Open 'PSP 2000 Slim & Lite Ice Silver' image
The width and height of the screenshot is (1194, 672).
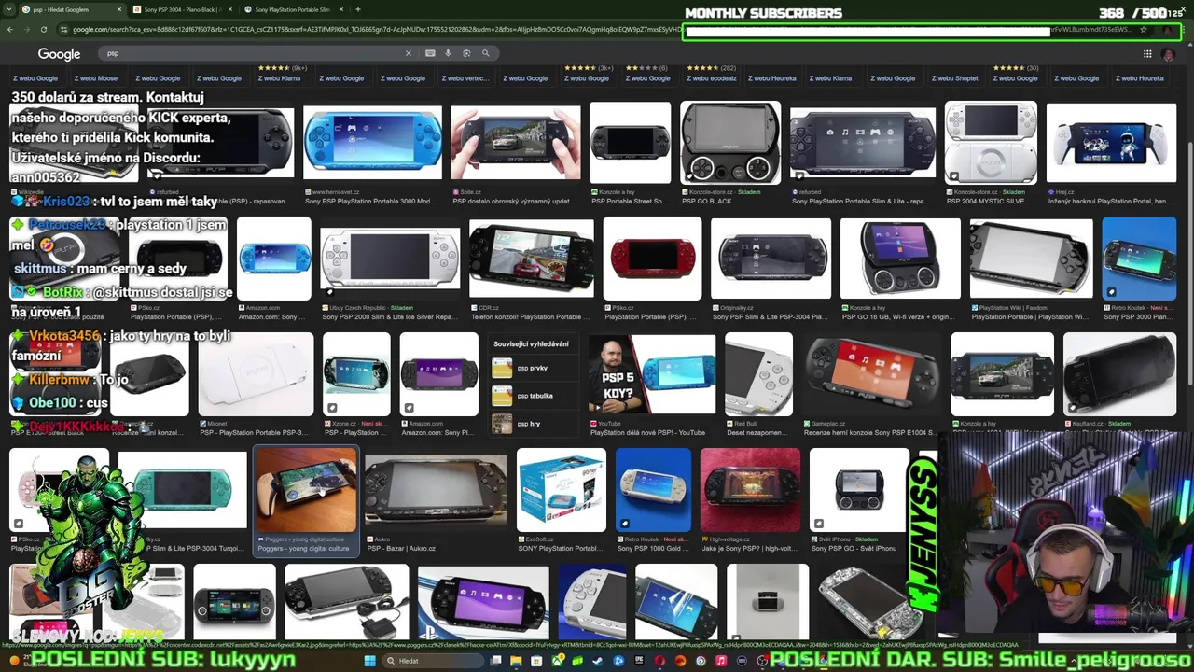[390, 259]
